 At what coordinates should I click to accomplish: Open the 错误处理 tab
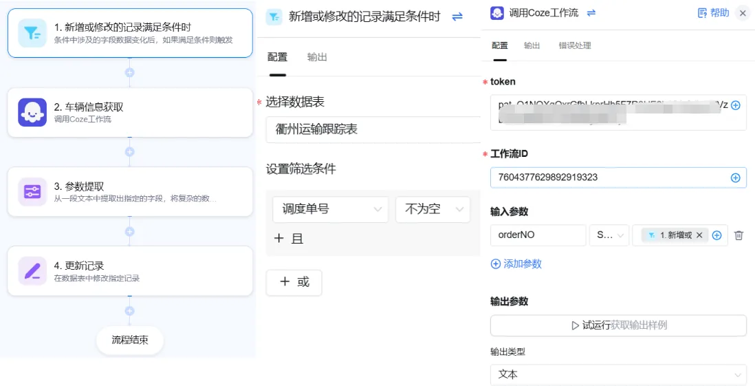575,46
